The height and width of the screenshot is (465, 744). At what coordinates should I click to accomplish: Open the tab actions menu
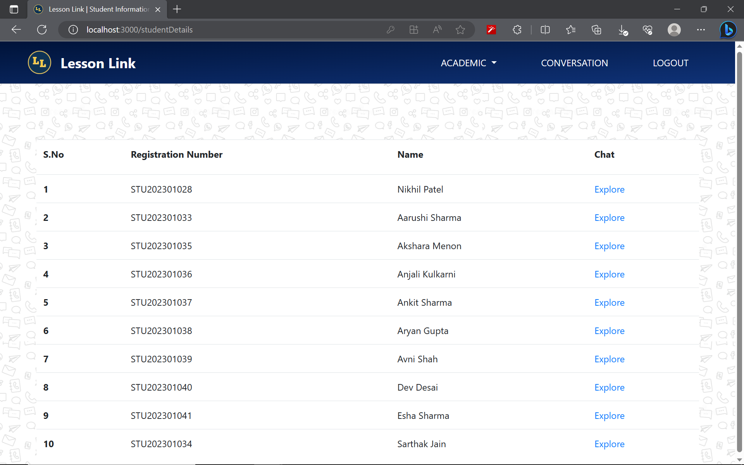[14, 9]
